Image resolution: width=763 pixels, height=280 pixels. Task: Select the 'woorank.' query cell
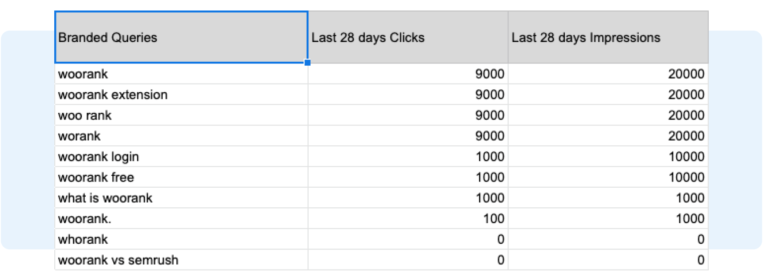click(181, 218)
